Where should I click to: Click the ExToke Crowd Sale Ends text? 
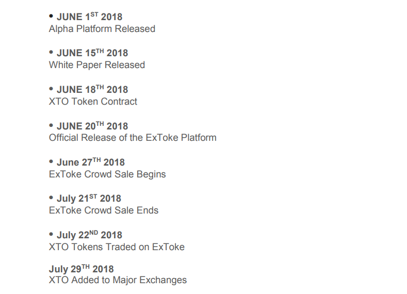coord(104,210)
